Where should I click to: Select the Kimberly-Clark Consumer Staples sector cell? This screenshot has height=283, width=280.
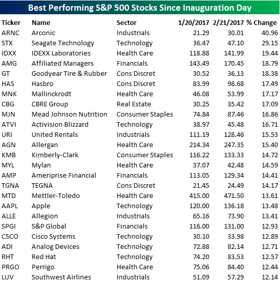[x=145, y=155]
